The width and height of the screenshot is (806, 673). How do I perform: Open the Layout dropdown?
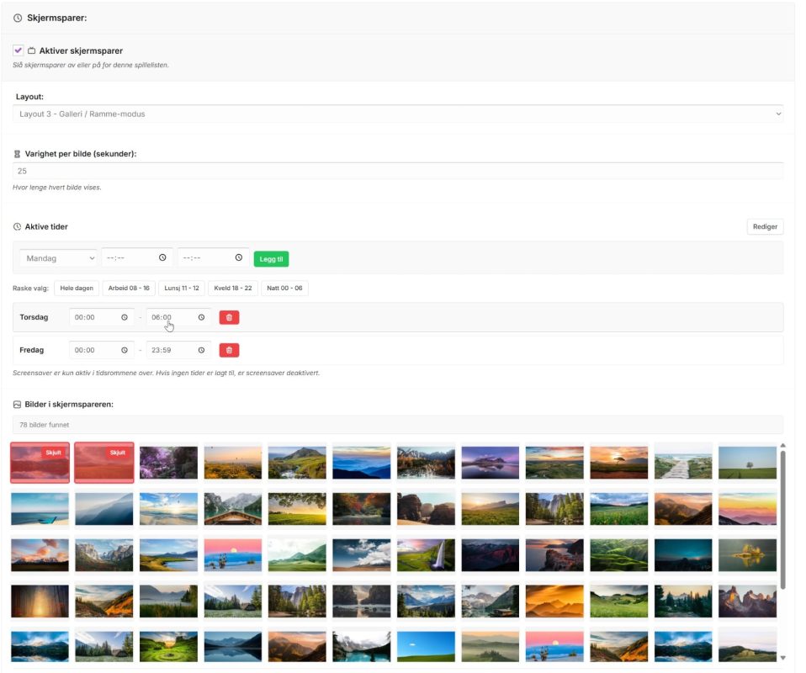[x=398, y=114]
